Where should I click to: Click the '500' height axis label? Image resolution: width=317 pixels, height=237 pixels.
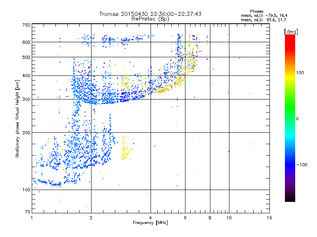coord(26,57)
